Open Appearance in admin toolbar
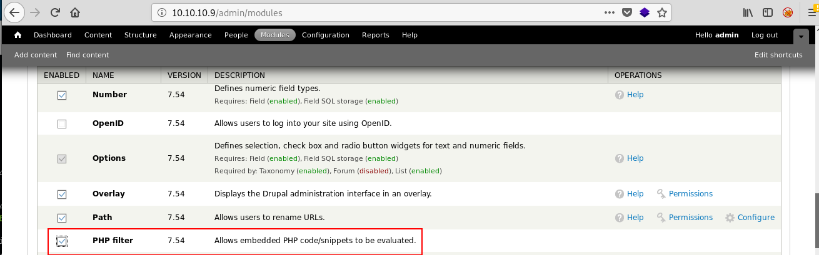The width and height of the screenshot is (819, 255). tap(191, 35)
